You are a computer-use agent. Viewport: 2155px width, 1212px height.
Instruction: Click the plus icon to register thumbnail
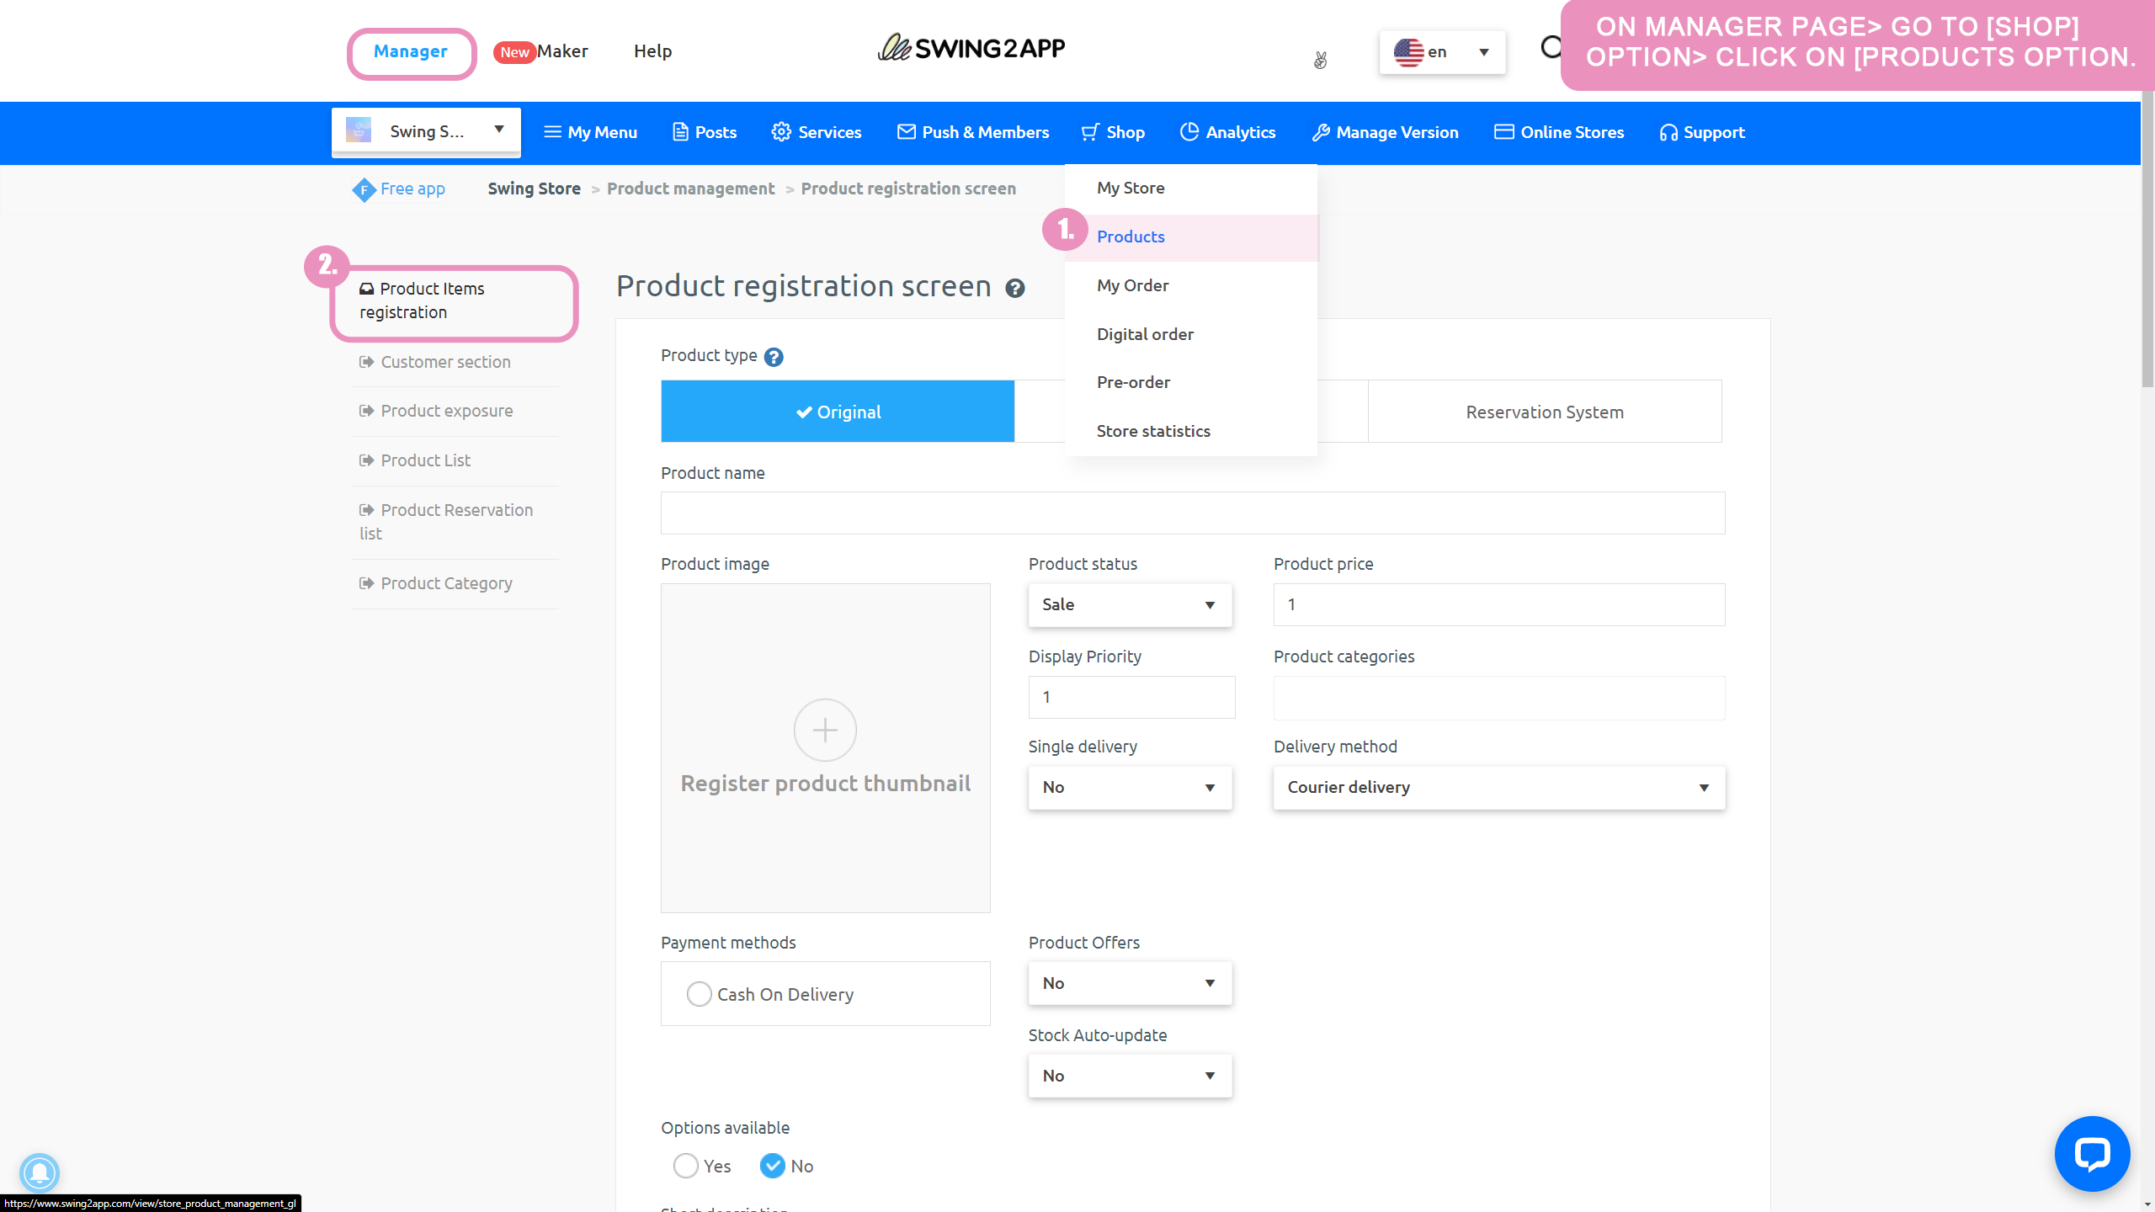825,730
